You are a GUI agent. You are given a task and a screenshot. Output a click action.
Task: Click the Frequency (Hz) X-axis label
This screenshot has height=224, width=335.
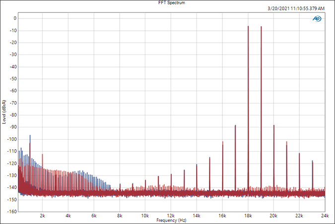tap(172, 220)
